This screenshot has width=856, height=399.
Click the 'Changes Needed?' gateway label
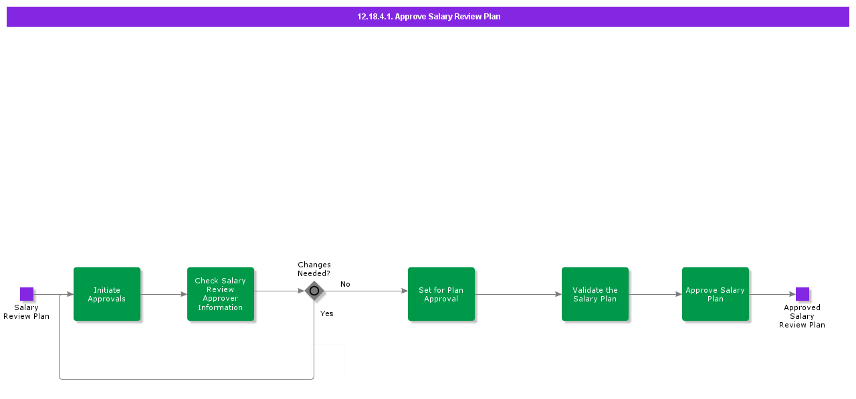pyautogui.click(x=314, y=269)
